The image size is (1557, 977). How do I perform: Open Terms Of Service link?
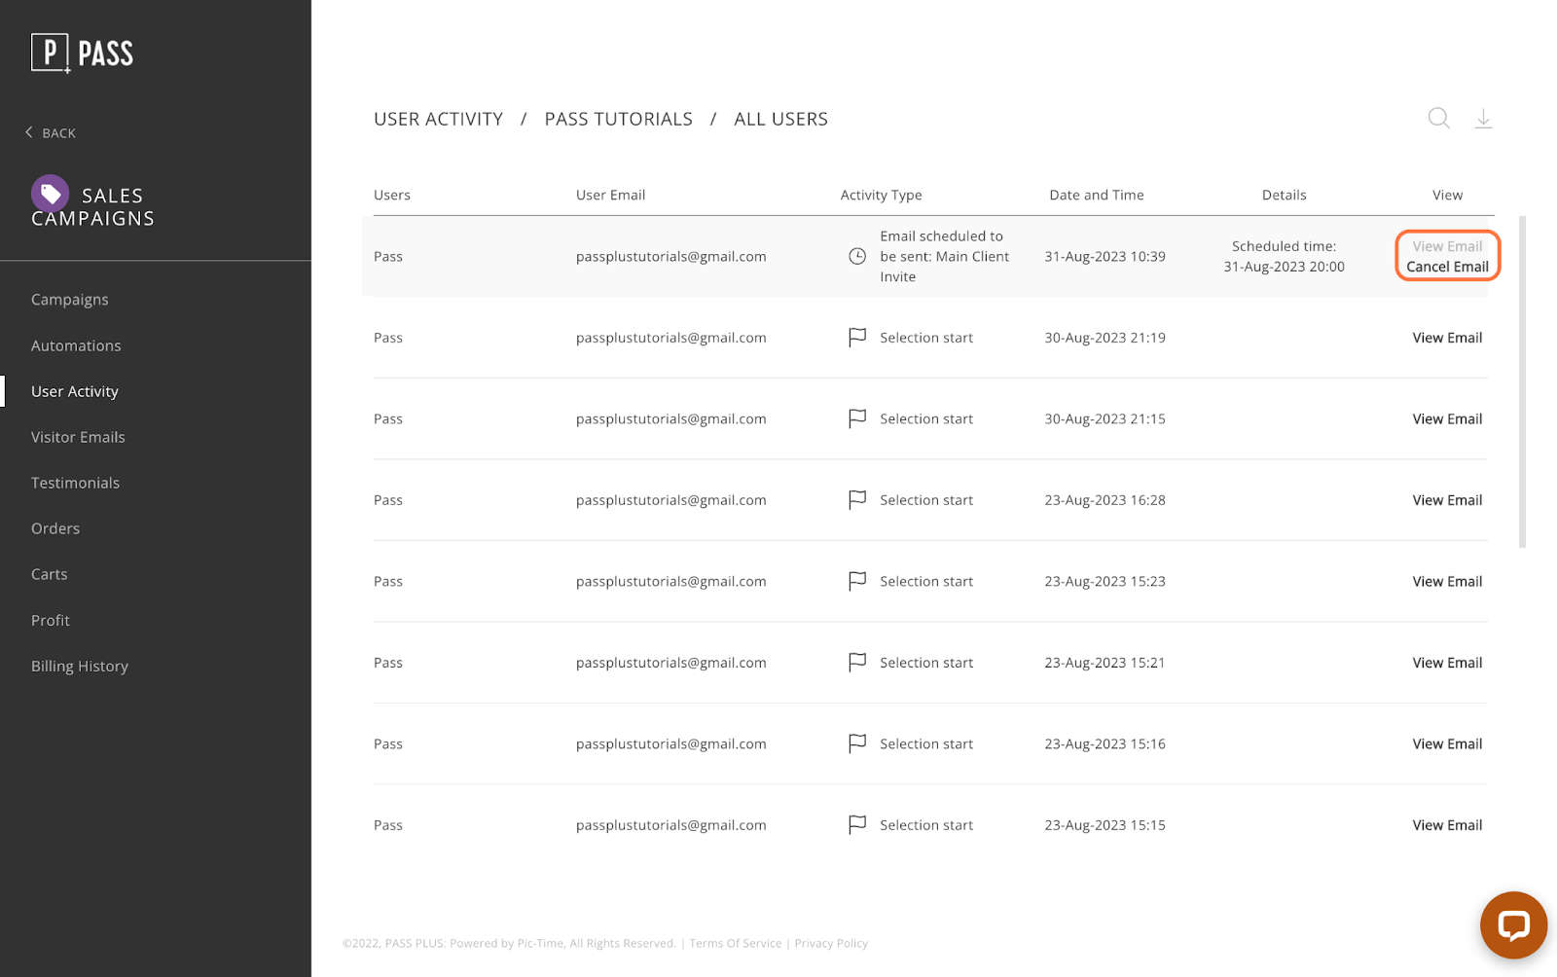pos(735,943)
